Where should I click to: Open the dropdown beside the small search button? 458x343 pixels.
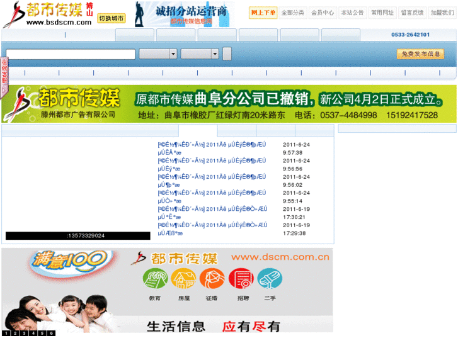tap(200, 54)
